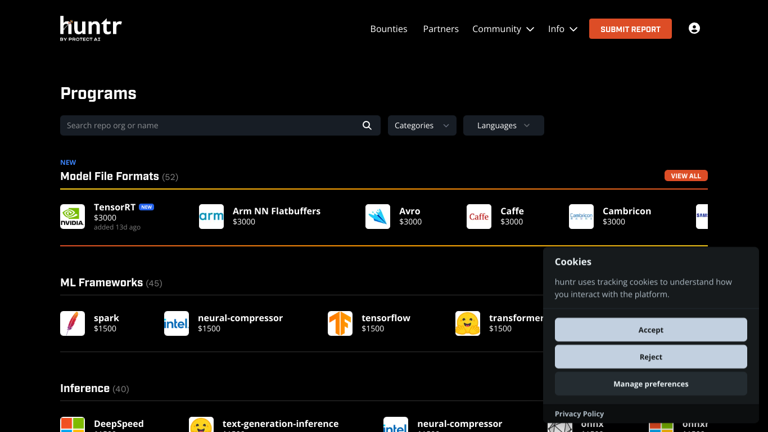Image resolution: width=768 pixels, height=432 pixels.
Task: Open the Privacy Policy link
Action: pyautogui.click(x=579, y=413)
